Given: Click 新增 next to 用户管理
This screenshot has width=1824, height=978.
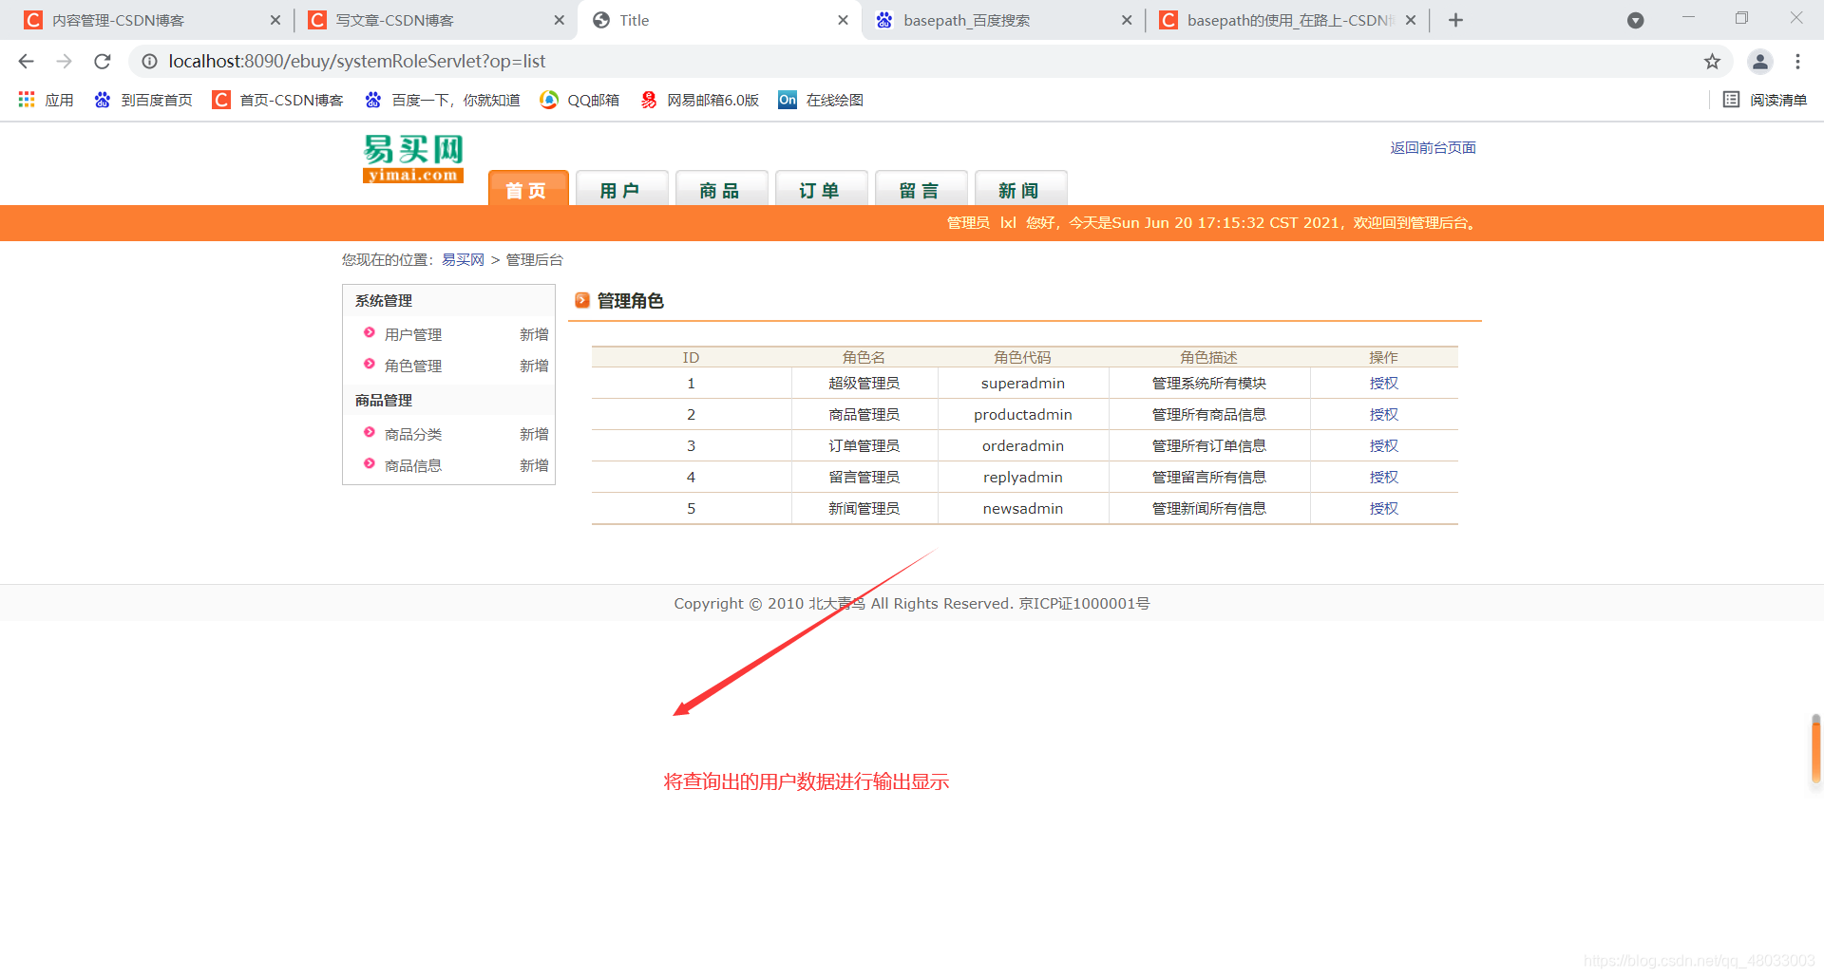Looking at the screenshot, I should tap(534, 334).
